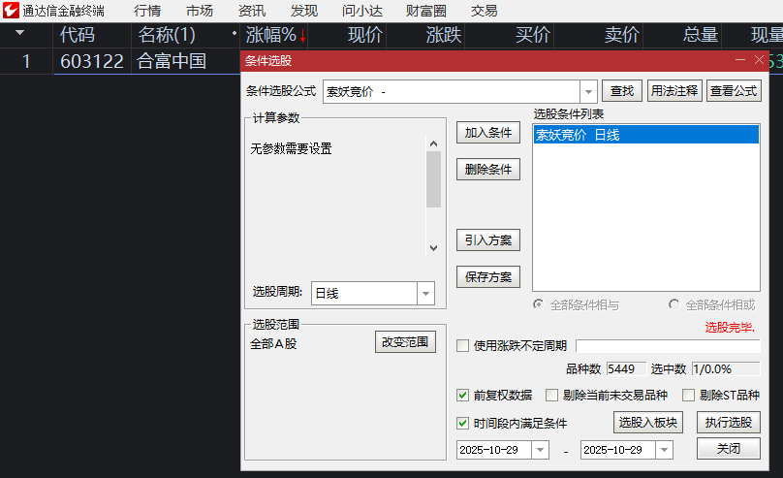Click the 执行选股 button

click(x=728, y=423)
